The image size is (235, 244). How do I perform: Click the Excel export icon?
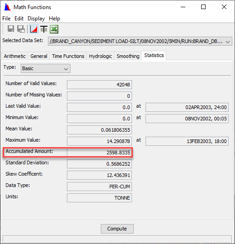(54, 29)
